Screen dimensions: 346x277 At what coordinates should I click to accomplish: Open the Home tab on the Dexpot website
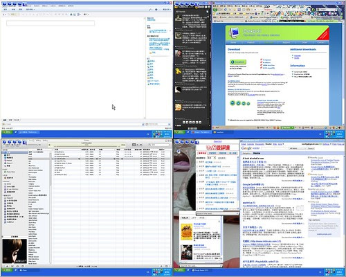pos(233,42)
